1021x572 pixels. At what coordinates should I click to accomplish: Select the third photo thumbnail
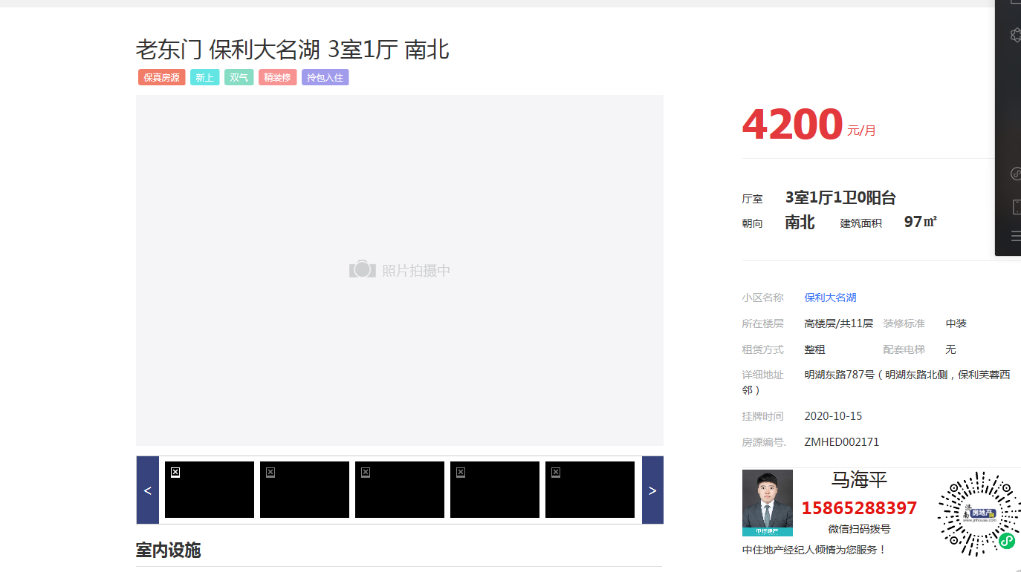[400, 490]
